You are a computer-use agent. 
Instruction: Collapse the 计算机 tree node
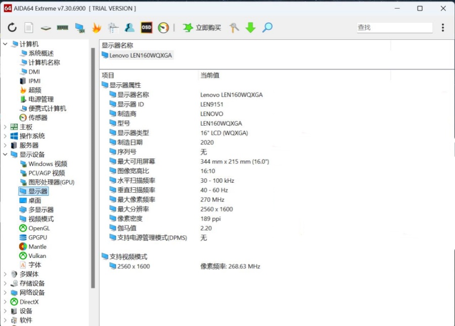click(5, 44)
